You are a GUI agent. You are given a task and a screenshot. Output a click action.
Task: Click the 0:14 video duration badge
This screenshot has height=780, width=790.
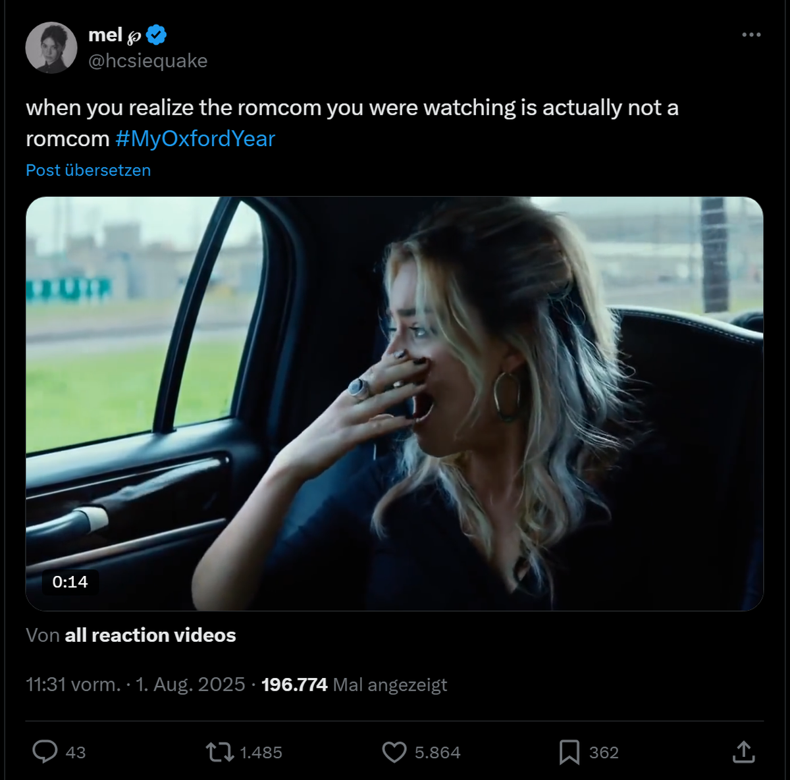[70, 582]
